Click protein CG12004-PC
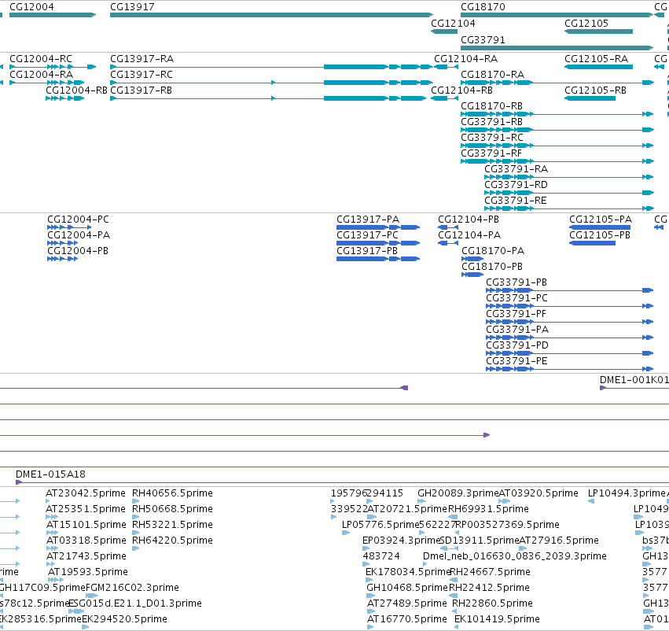The image size is (669, 631). point(79,220)
